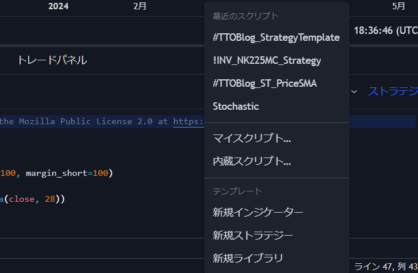Open the ストラテジー tester link
This screenshot has width=418, height=273.
[x=393, y=91]
